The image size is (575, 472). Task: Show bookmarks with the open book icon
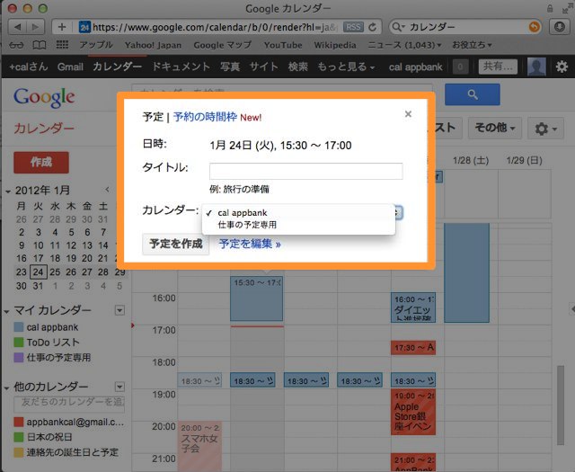(x=40, y=45)
